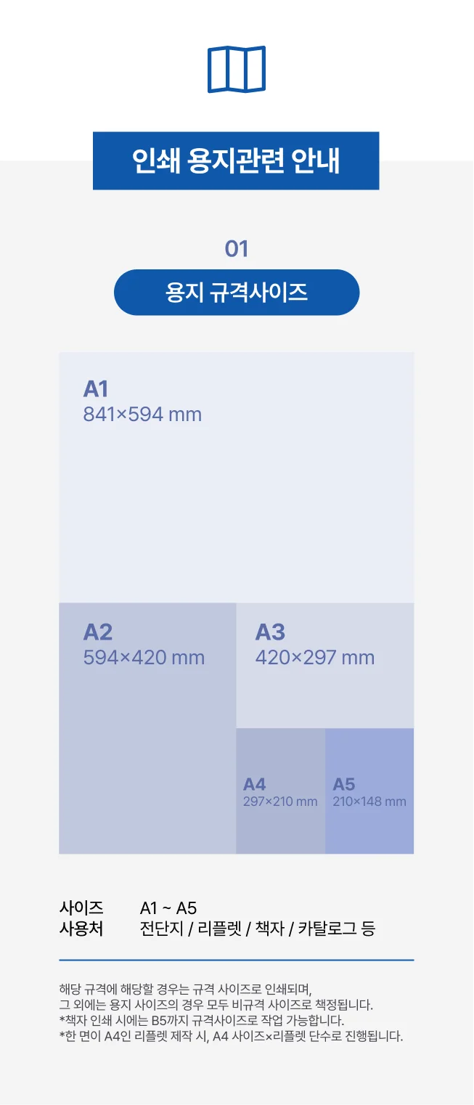Click the 사이즈 label
This screenshot has width=474, height=1105.
81,908
